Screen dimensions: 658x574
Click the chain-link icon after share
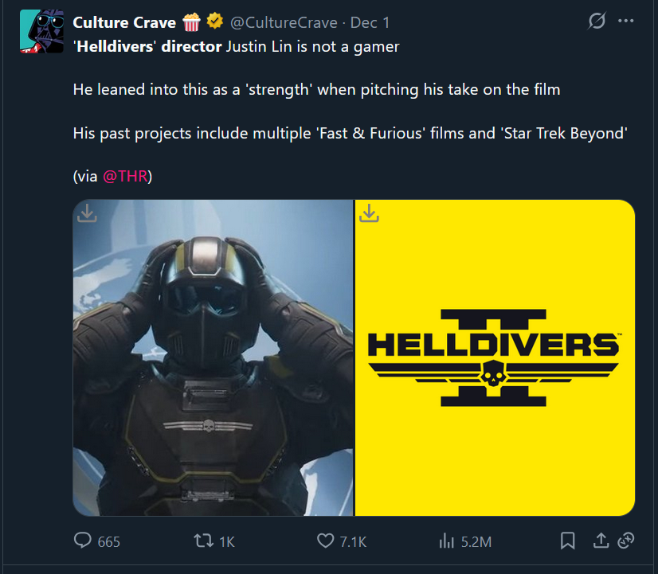[x=625, y=541]
